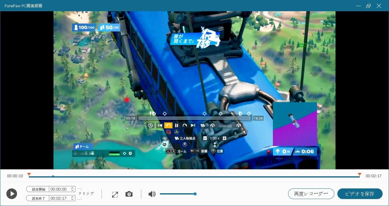This screenshot has height=206, width=389.
Task: Click the 0:06 storm timer
Action: [x=305, y=151]
